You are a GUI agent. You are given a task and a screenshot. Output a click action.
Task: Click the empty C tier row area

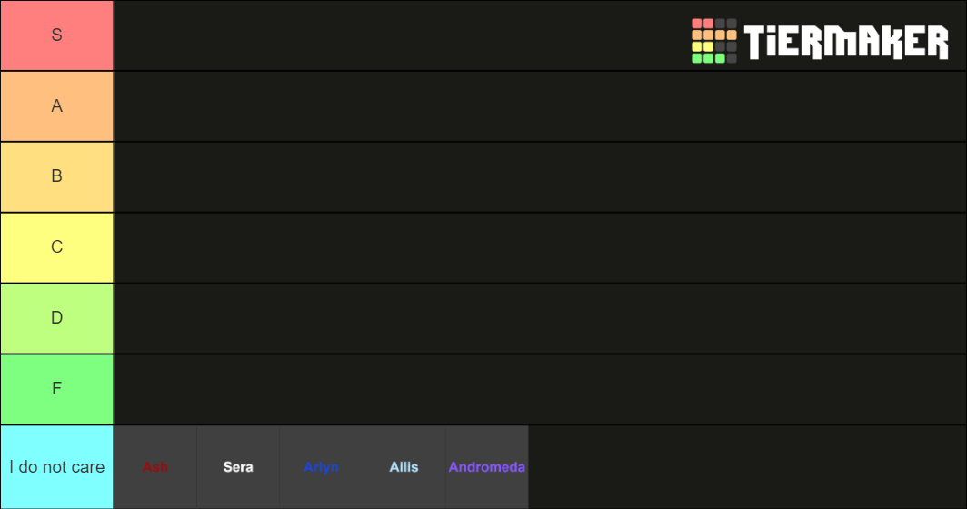[540, 247]
